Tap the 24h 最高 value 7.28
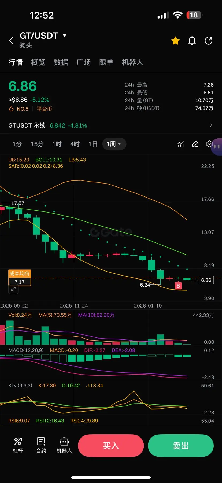 pos(209,85)
